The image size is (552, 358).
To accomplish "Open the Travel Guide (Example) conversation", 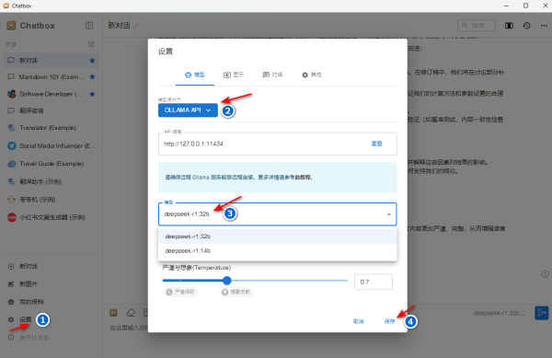I will [52, 164].
